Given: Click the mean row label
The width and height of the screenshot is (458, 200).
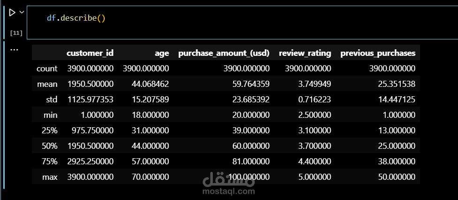Looking at the screenshot, I should pos(47,84).
